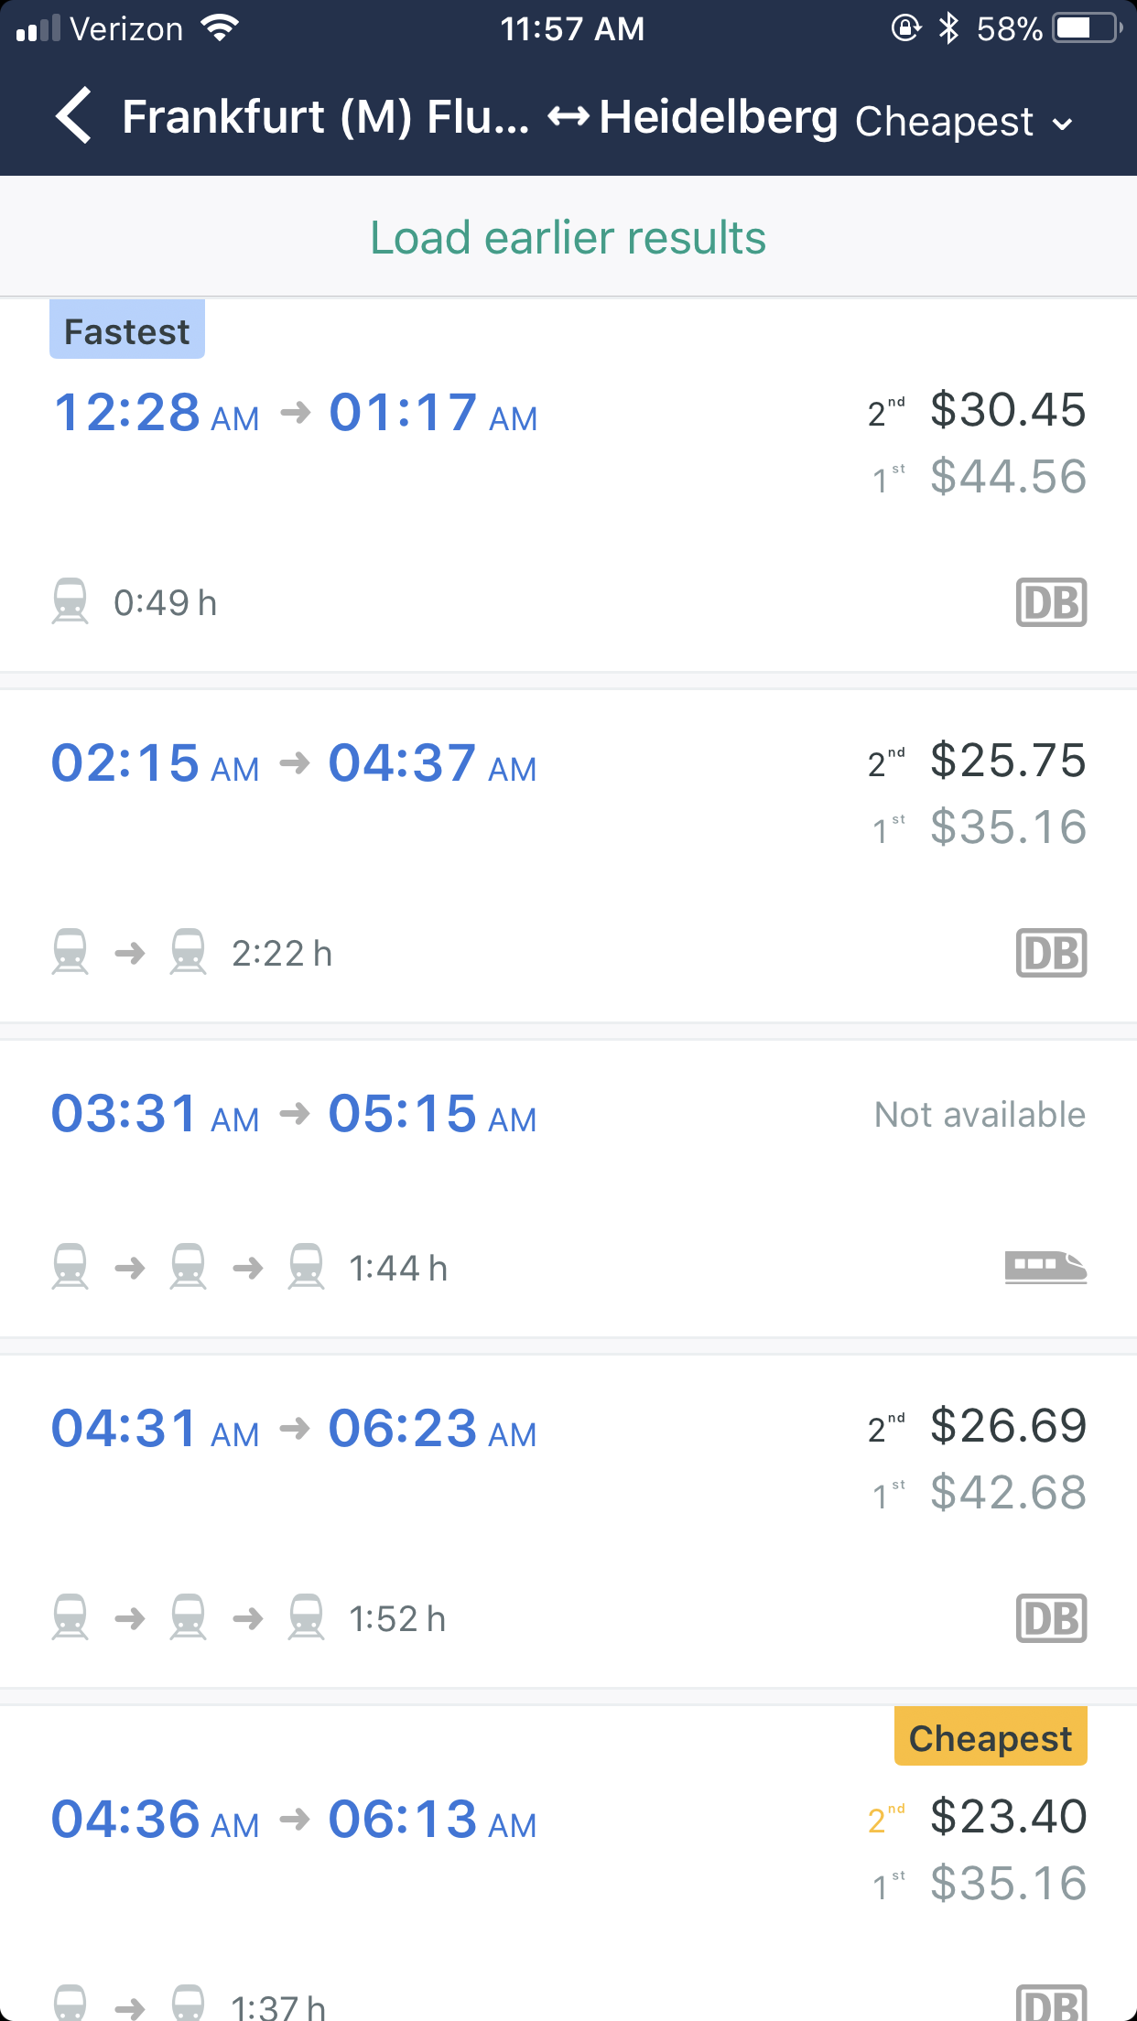1137x2021 pixels.
Task: Click DB logo on the 12:28 AM trip
Action: coord(1051,602)
